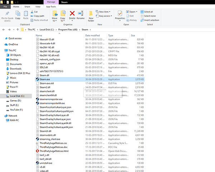This screenshot has width=215, height=172.
Task: Select the file libx264-142.dll.crypt
Action: click(90, 51)
